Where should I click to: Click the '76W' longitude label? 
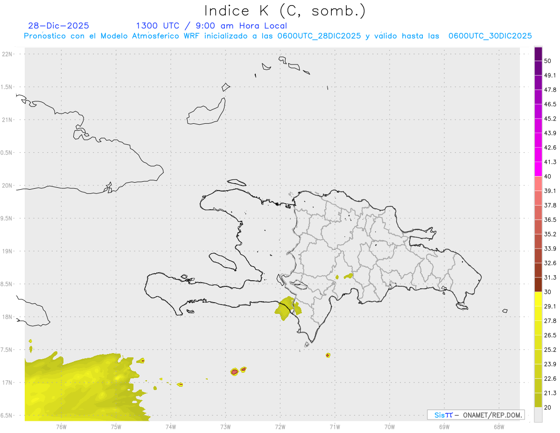pos(61,426)
